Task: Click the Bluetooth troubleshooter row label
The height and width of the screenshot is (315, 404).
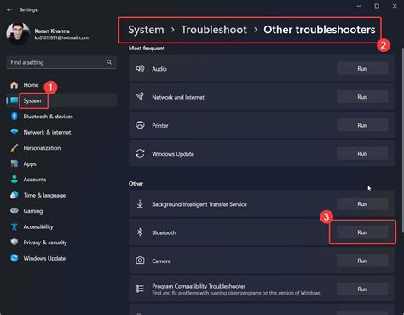Action: pyautogui.click(x=164, y=232)
